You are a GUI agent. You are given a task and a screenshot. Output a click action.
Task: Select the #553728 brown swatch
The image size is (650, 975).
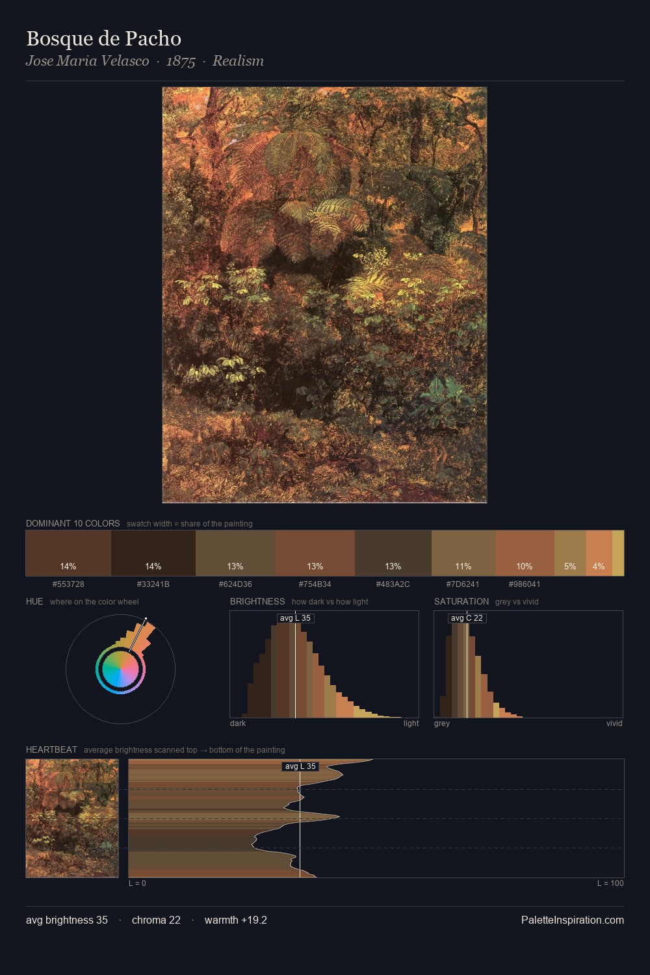click(x=68, y=553)
